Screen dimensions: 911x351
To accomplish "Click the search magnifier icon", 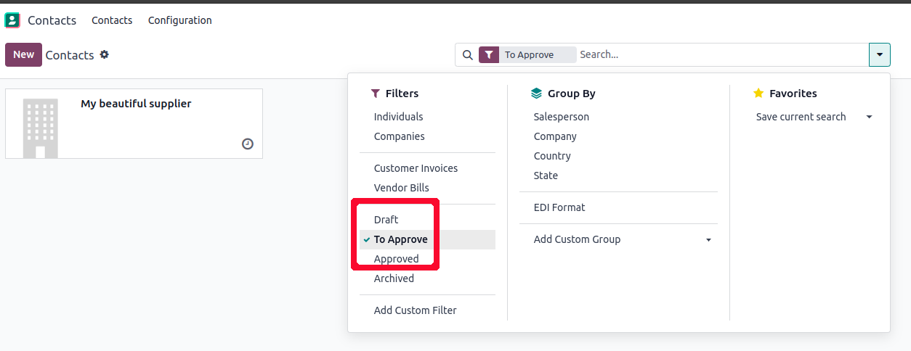I will [467, 54].
